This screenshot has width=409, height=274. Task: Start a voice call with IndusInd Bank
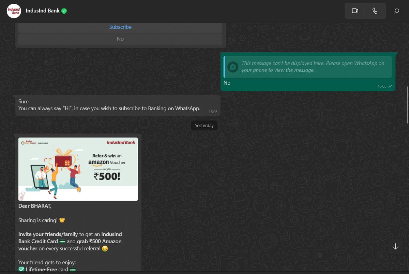point(375,11)
